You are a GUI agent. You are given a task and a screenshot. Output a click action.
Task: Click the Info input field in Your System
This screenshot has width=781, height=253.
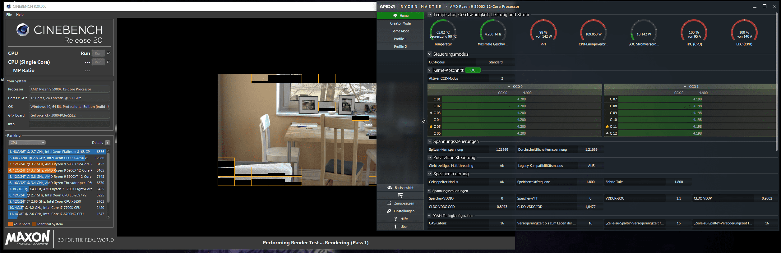click(69, 124)
